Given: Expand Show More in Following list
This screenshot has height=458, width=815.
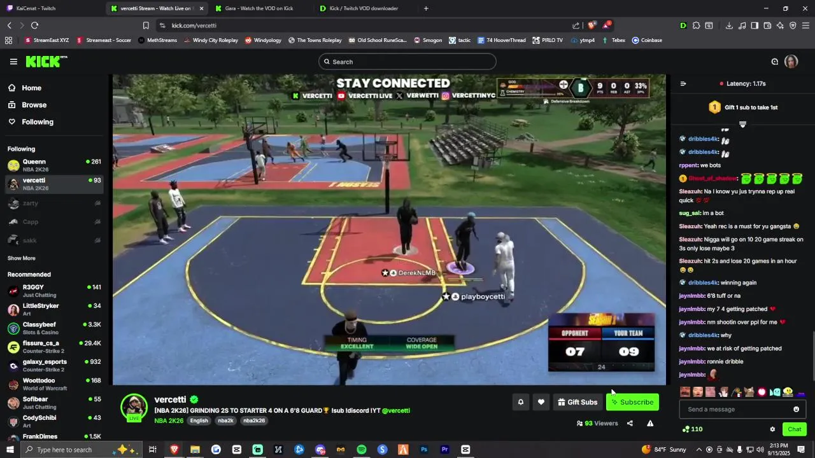Looking at the screenshot, I should [21, 258].
